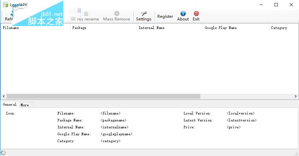Image resolution: width=299 pixels, height=156 pixels.
Task: Click the red Exit icon
Action: (x=196, y=13)
